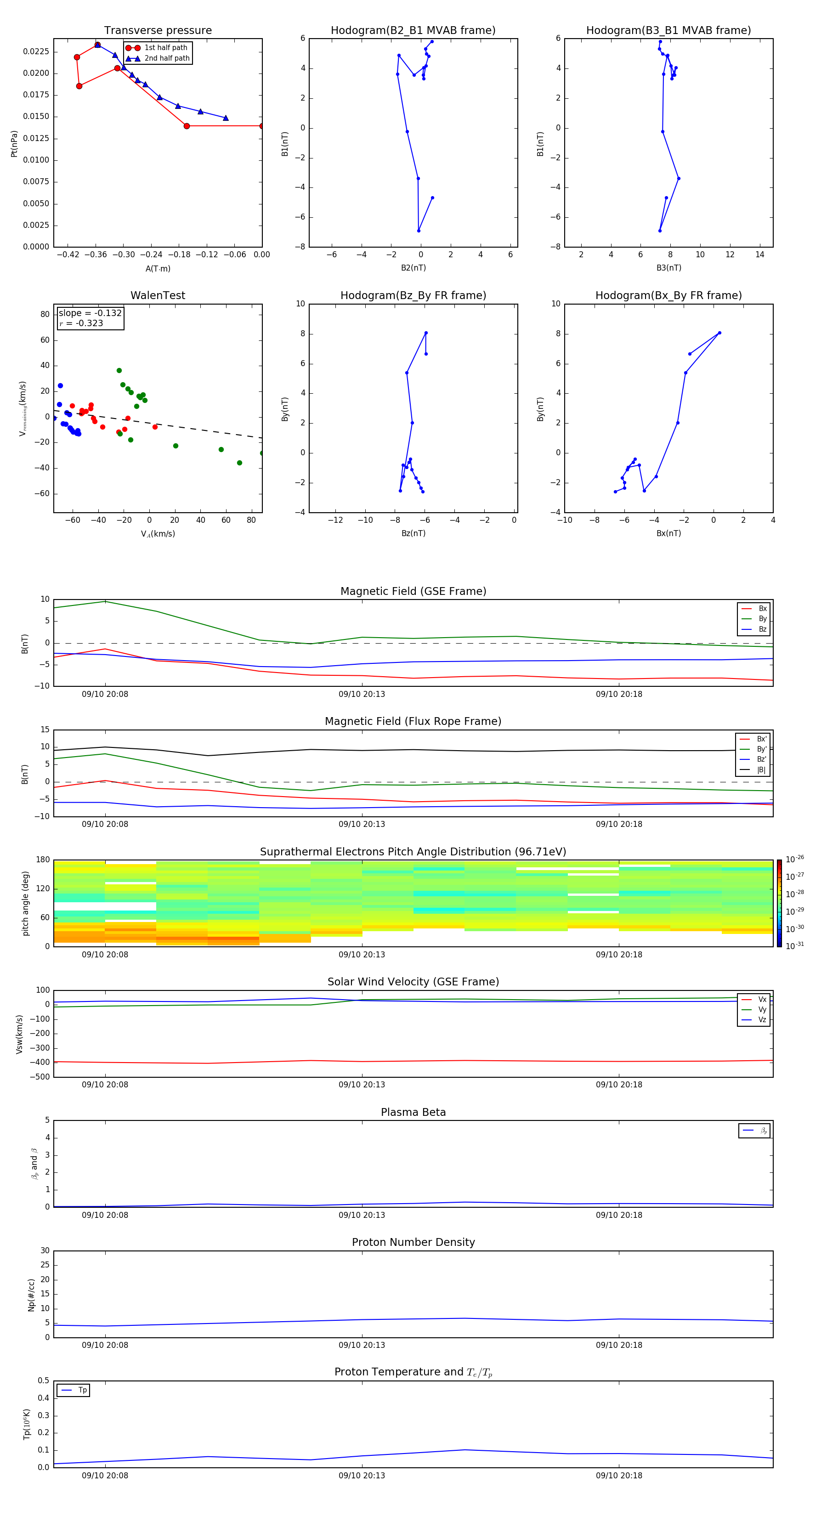
Task: Click the 'WalenTest' plot title
Action: (158, 295)
